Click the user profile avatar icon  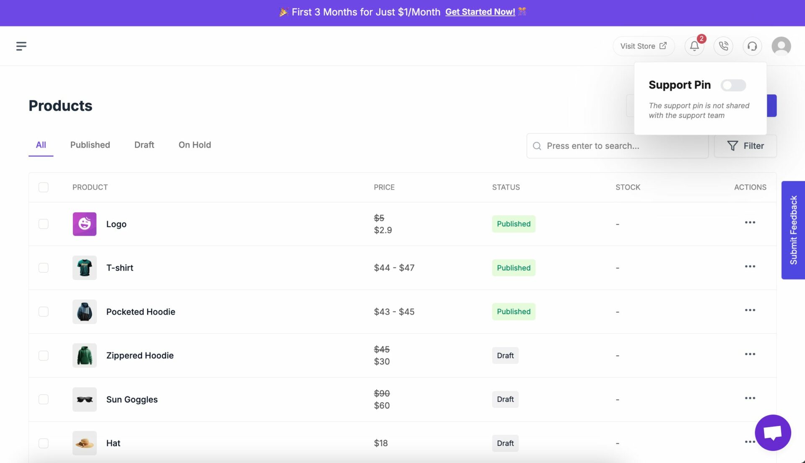[x=781, y=46]
